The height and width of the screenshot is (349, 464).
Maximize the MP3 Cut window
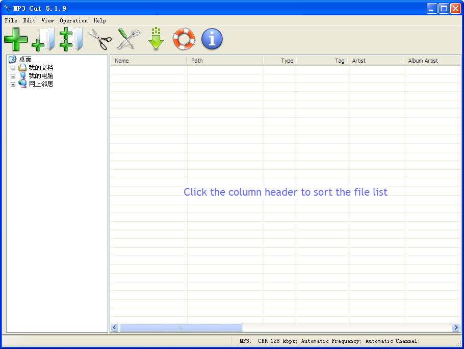pos(444,8)
